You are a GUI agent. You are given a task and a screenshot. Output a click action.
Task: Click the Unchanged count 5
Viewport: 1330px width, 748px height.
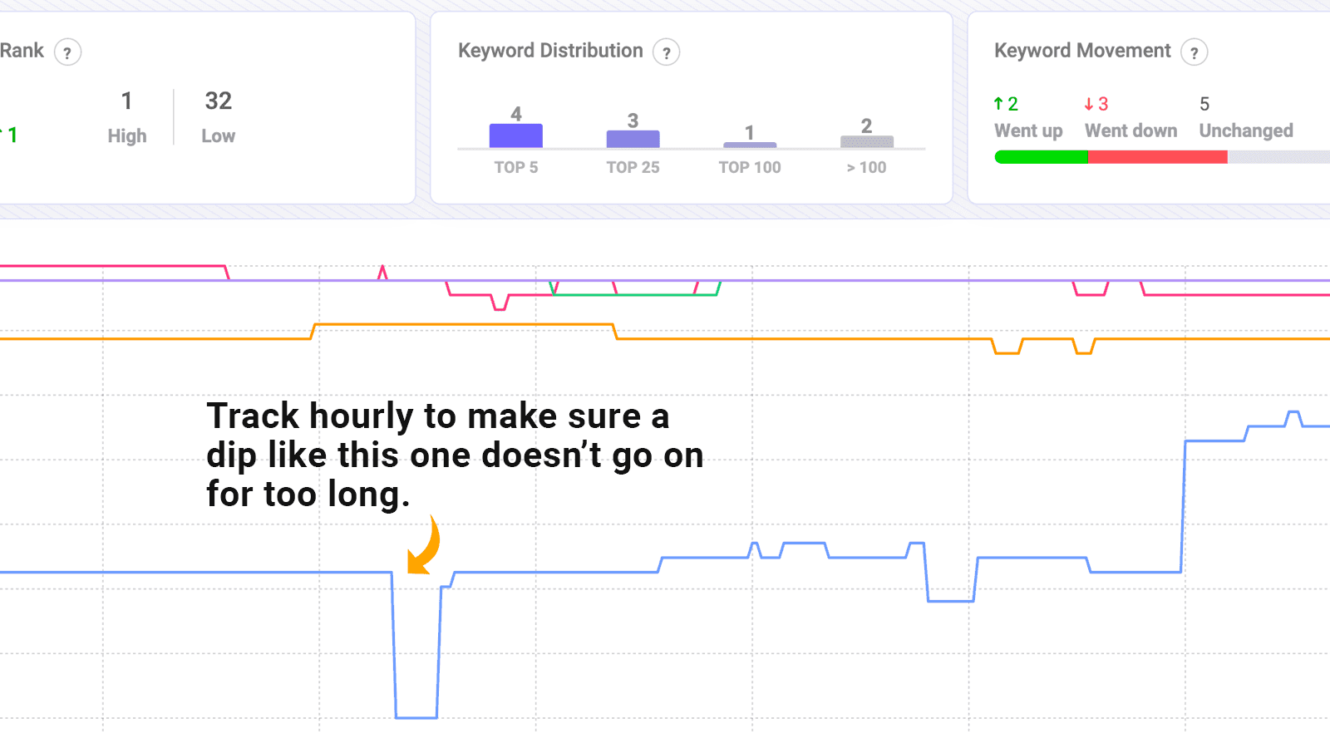click(x=1204, y=104)
